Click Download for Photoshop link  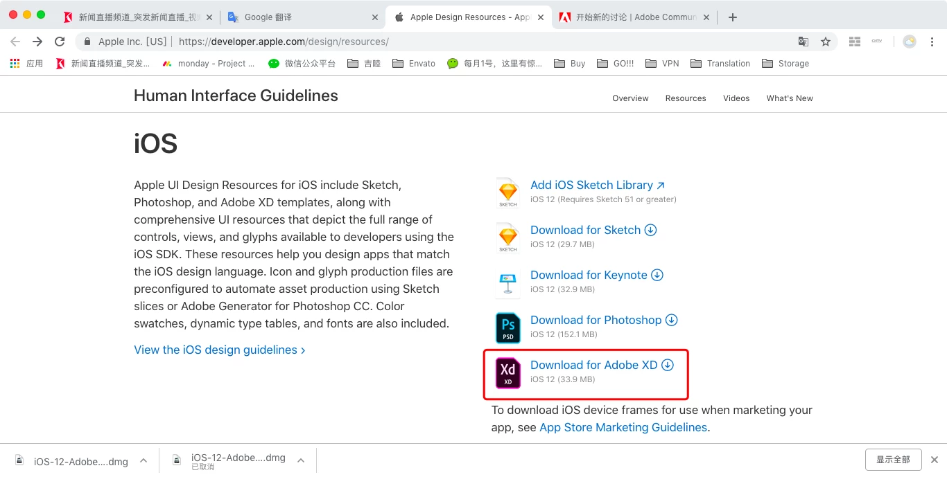[604, 320]
